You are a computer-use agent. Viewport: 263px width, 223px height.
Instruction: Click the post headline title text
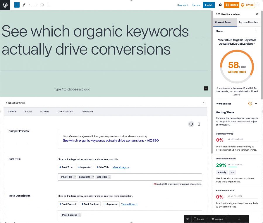pos(95,40)
